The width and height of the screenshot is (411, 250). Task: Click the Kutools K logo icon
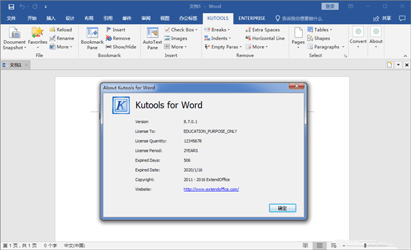tap(121, 105)
